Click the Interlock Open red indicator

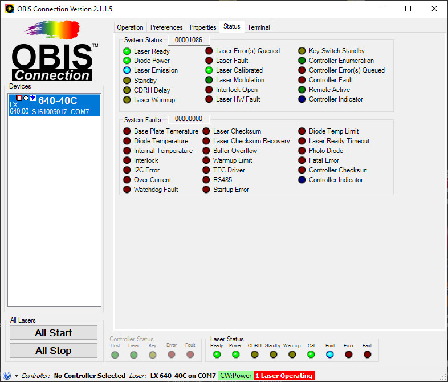tap(209, 90)
